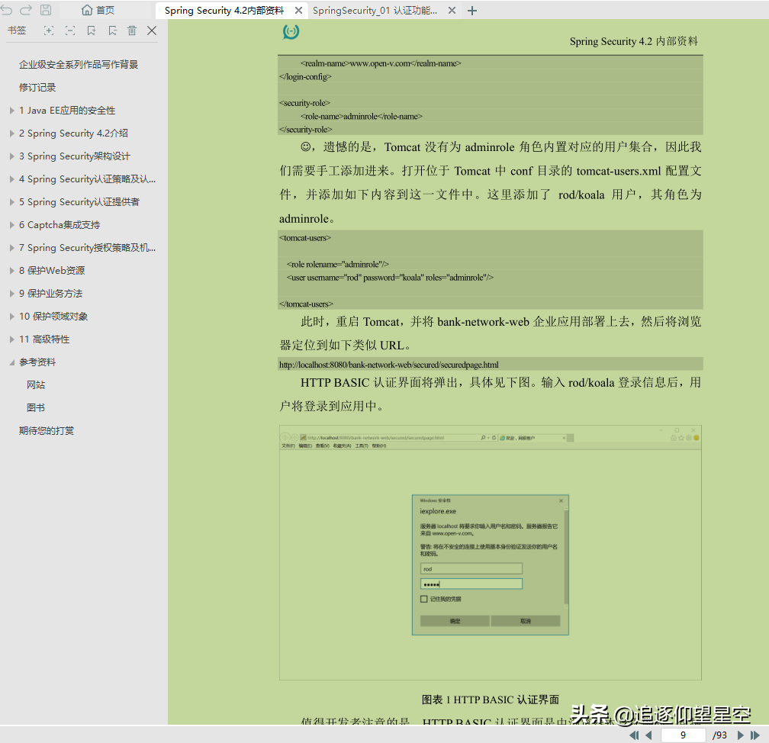Click the 图表 1 HTTP BASIC 认证界面 caption
This screenshot has height=743, width=769.
491,700
